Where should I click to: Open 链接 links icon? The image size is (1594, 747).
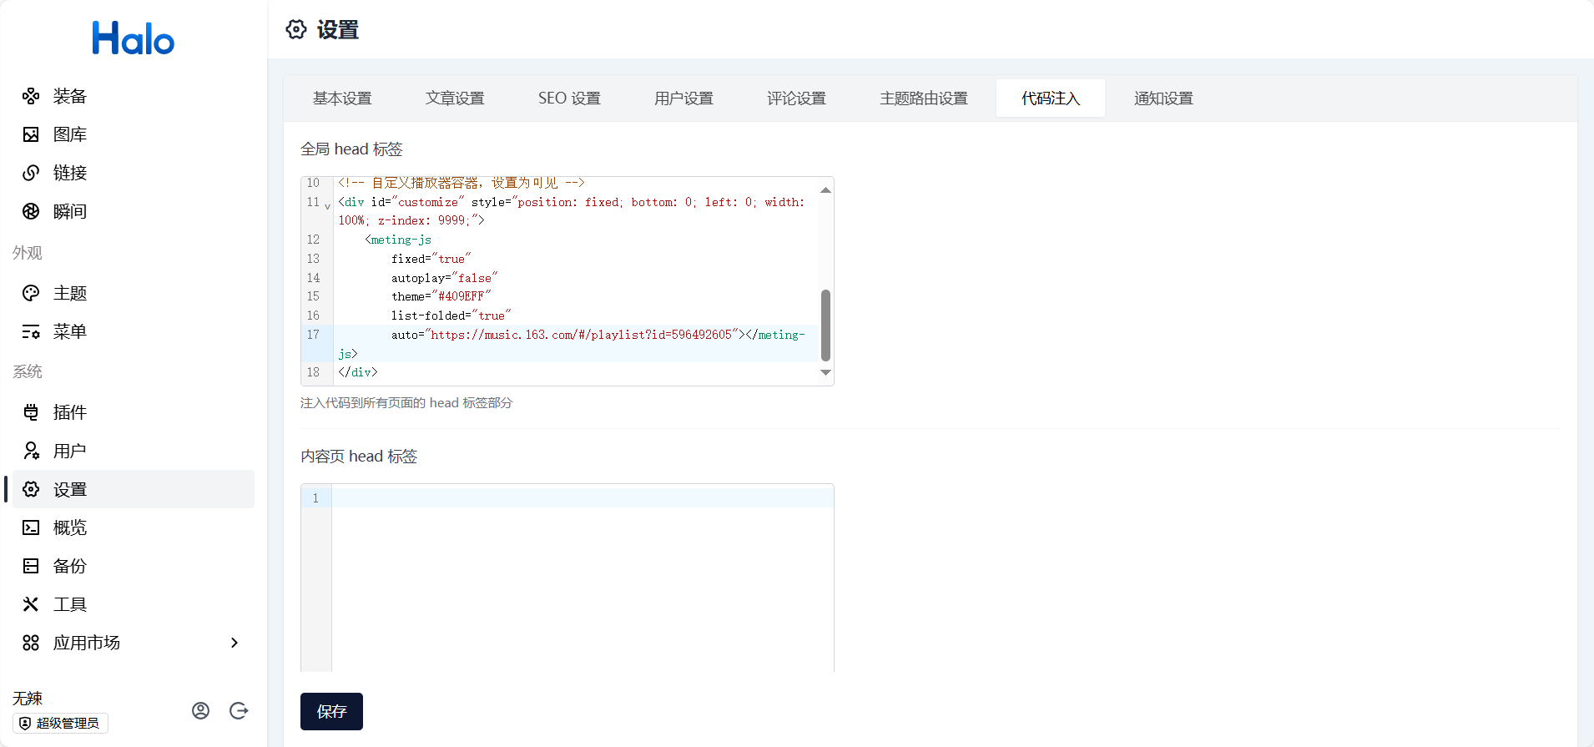point(31,173)
